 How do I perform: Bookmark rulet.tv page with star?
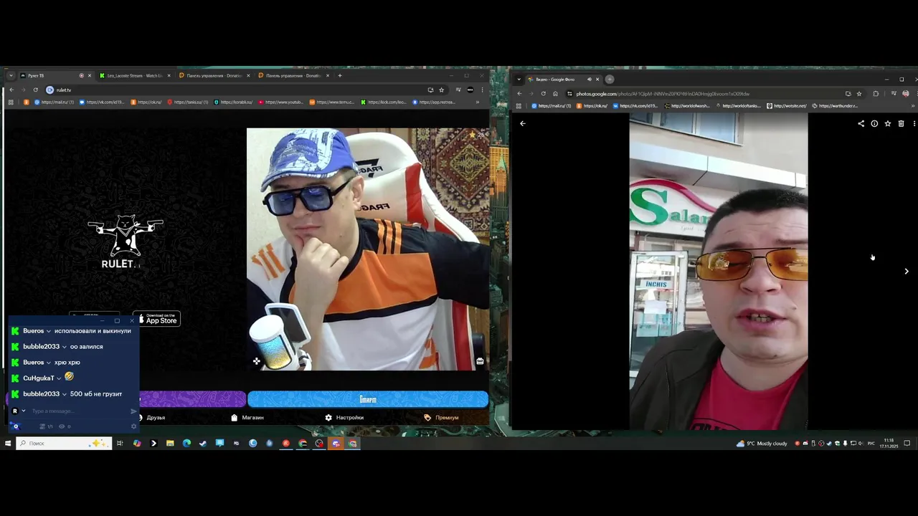pos(441,90)
